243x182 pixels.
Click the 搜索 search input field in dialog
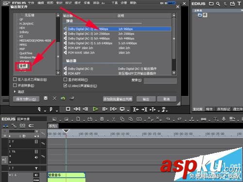coord(160,81)
